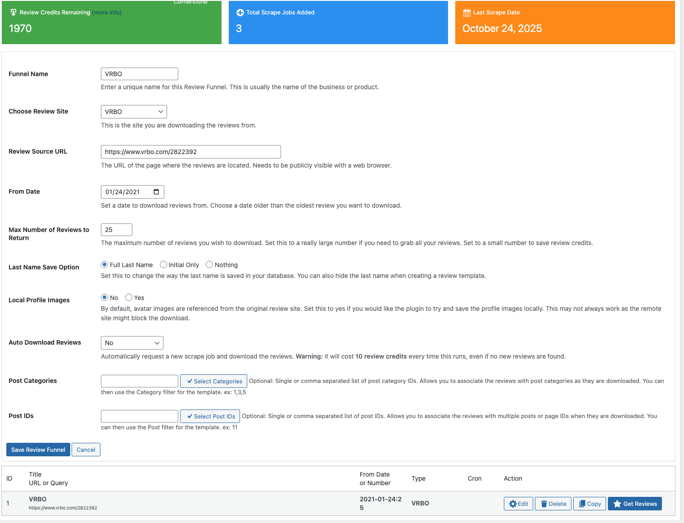Enable Yes for Local Profile Images
684x523 pixels.
tap(129, 298)
